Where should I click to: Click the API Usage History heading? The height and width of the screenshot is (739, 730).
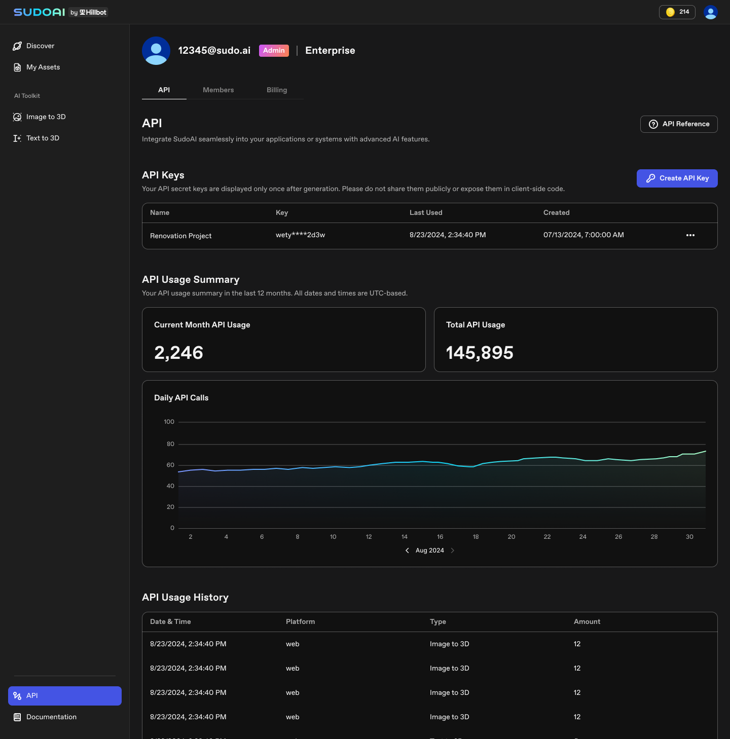(185, 598)
